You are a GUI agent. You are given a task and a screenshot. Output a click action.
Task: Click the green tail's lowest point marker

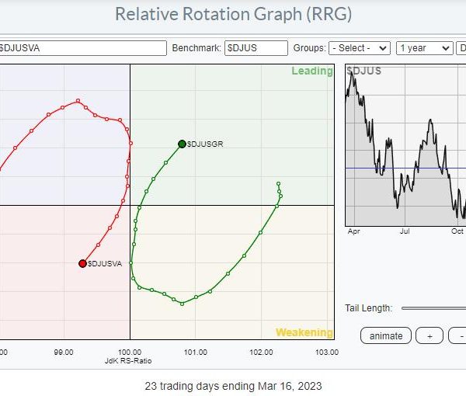(x=183, y=304)
